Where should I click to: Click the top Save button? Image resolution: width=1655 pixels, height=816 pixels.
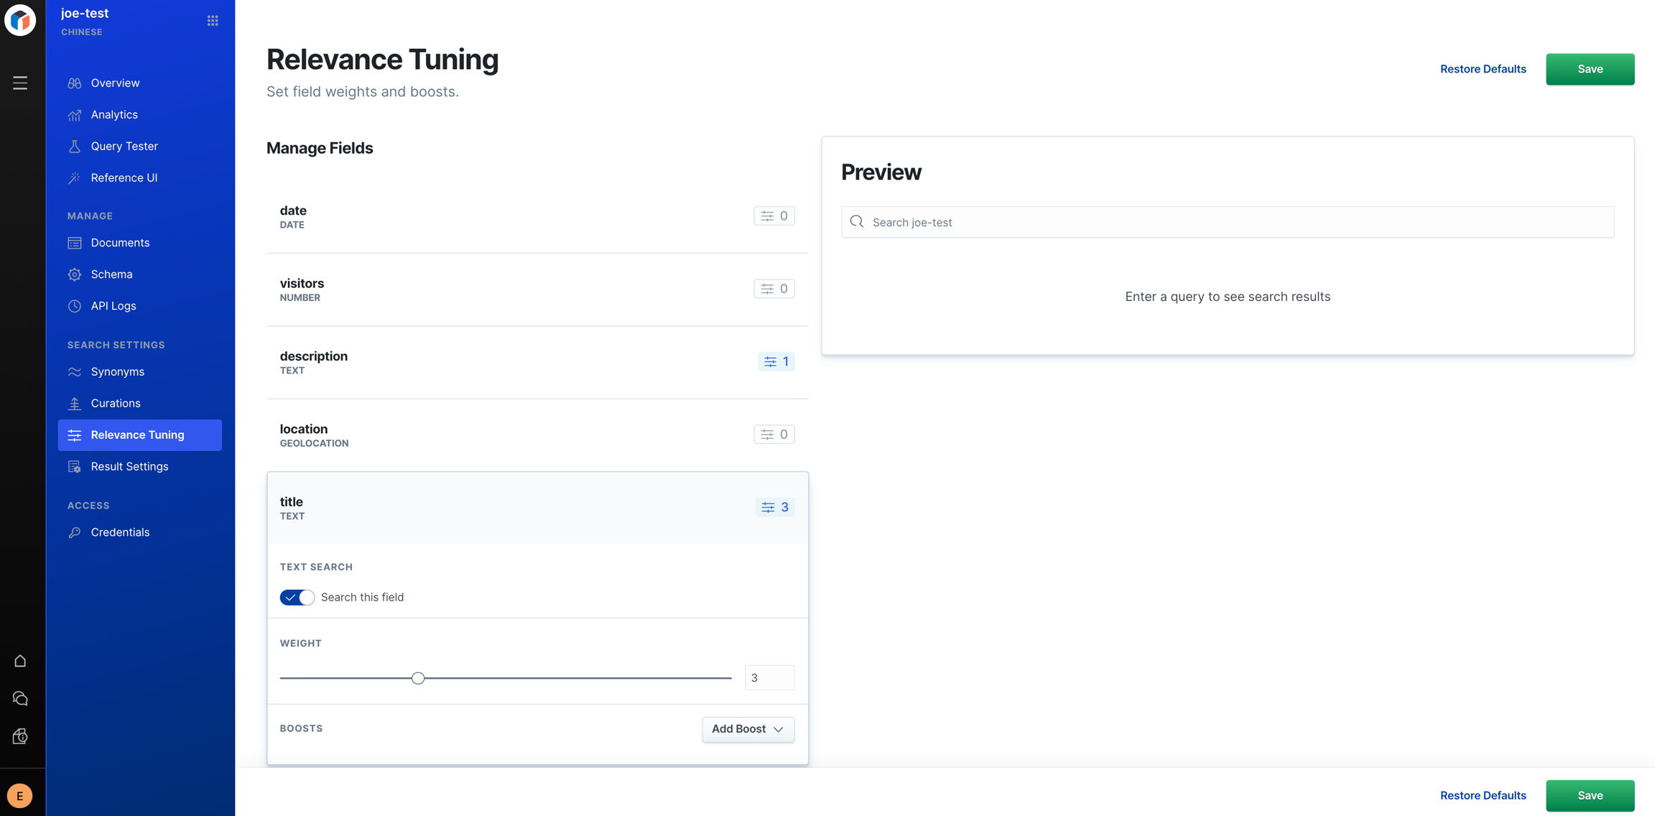point(1590,69)
